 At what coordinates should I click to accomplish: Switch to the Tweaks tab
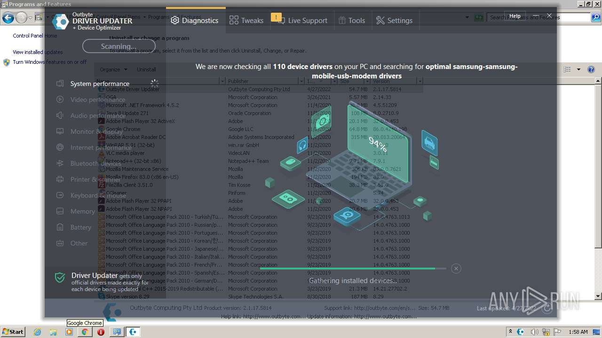point(246,20)
